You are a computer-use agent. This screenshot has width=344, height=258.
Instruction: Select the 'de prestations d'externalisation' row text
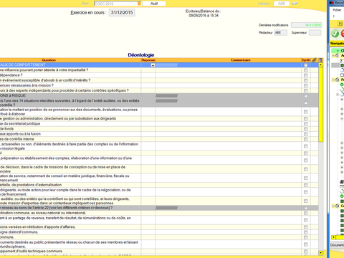click(31, 185)
